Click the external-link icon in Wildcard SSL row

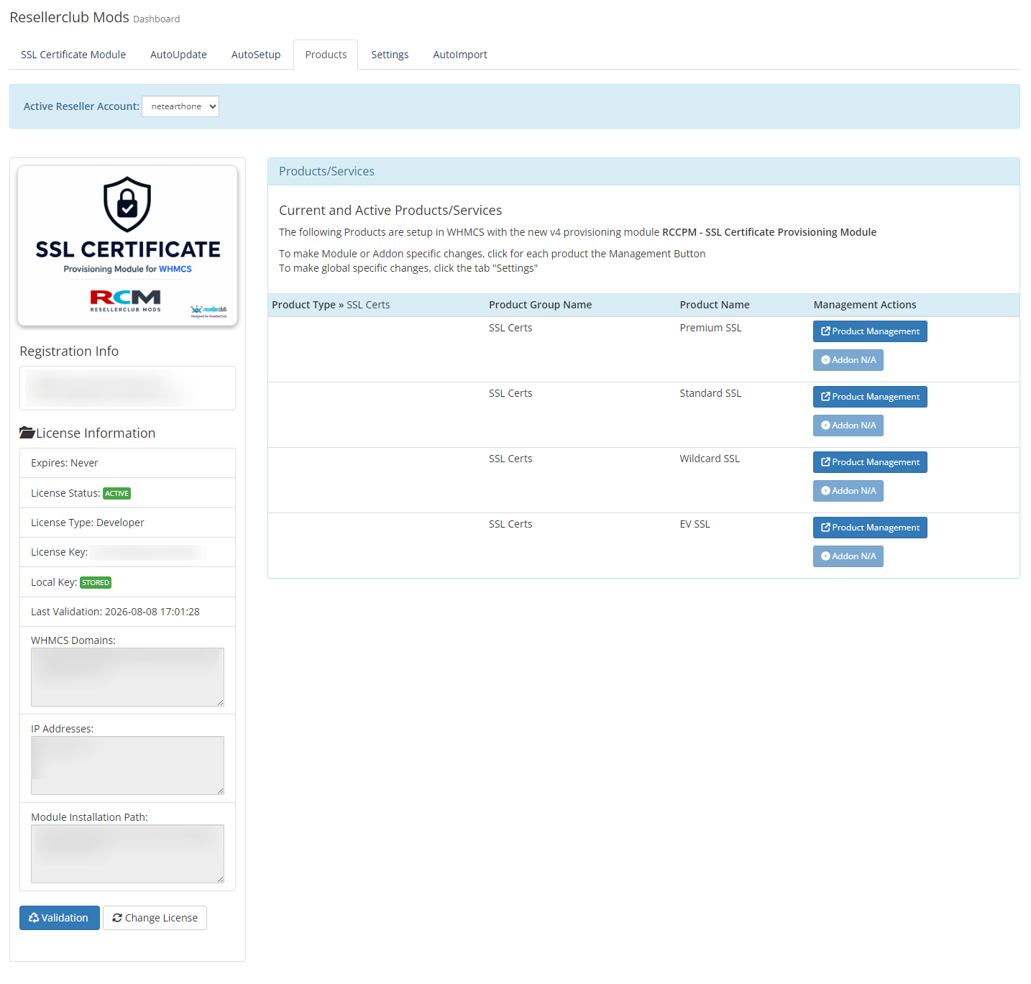[825, 462]
